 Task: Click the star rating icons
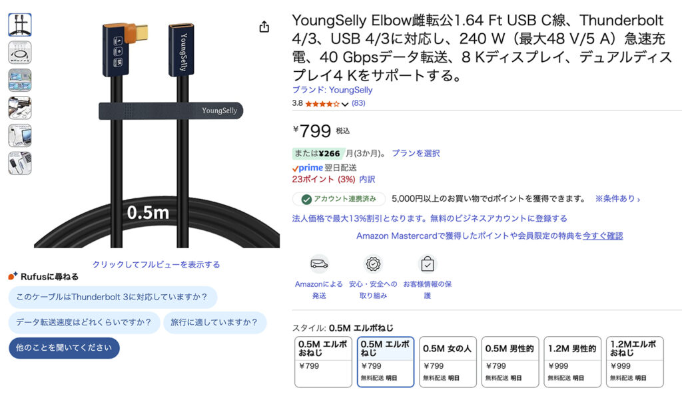point(322,104)
